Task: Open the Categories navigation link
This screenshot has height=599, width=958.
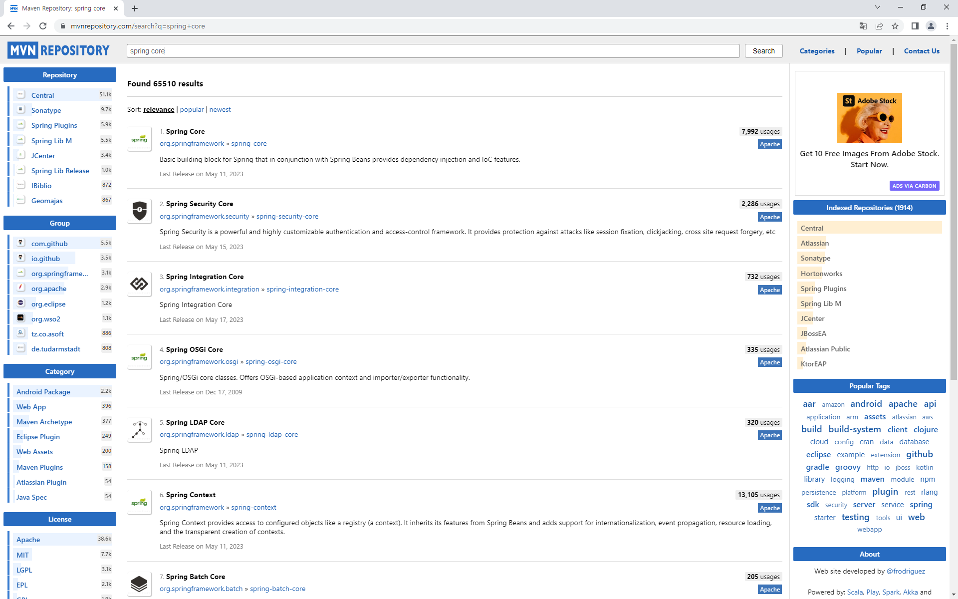Action: point(817,51)
